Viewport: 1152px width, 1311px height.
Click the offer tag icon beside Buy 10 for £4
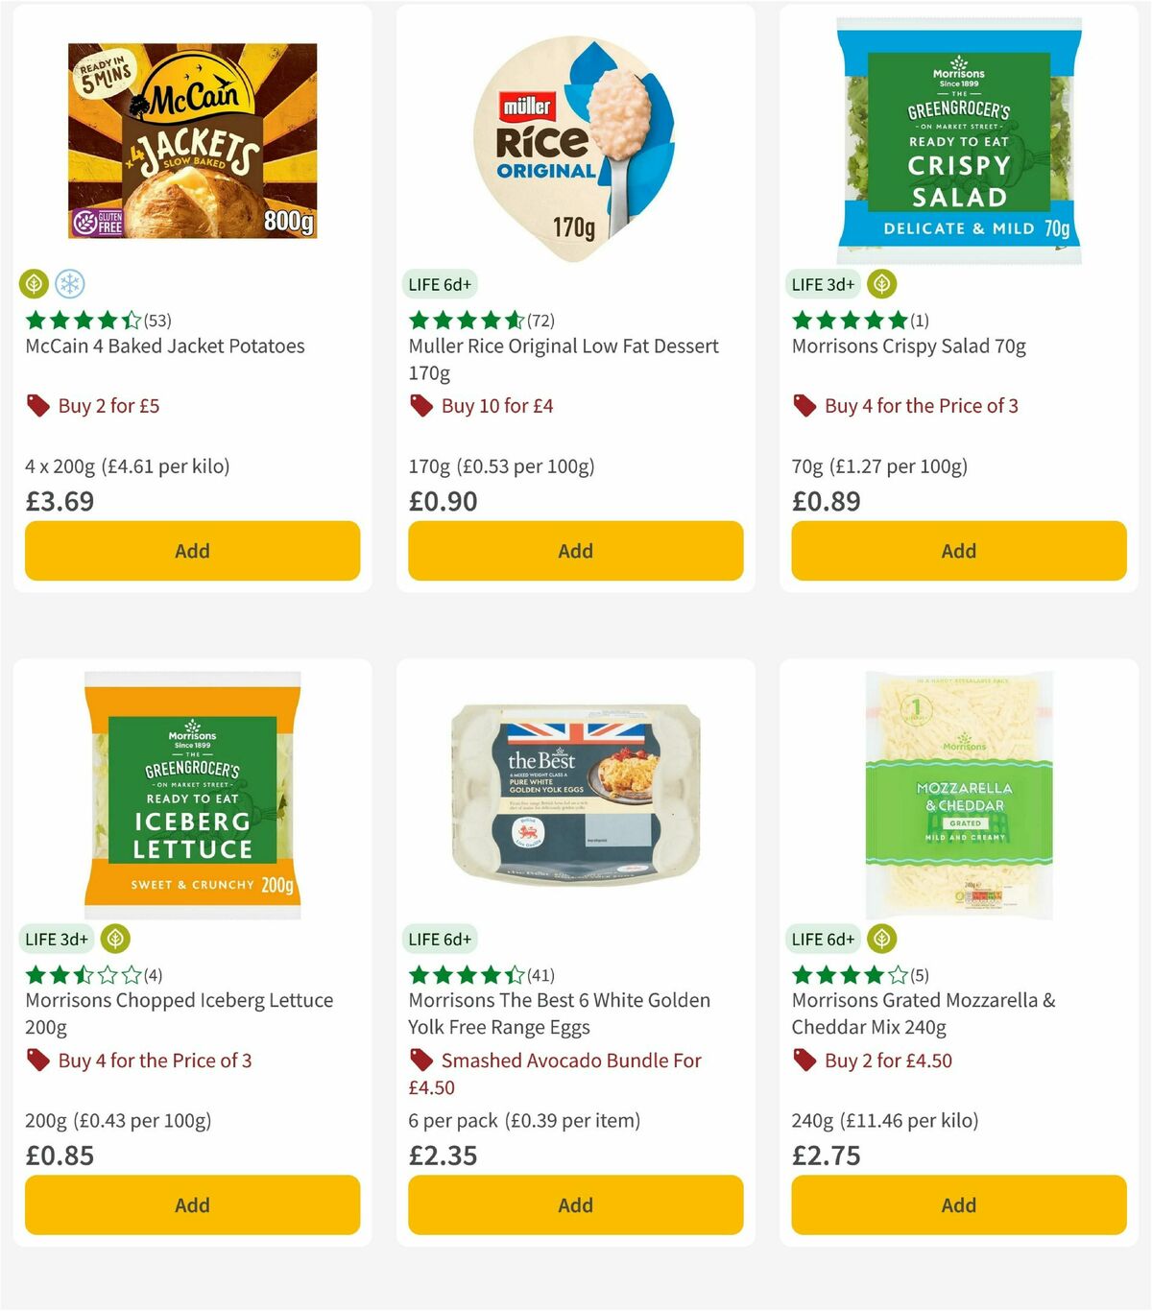422,405
